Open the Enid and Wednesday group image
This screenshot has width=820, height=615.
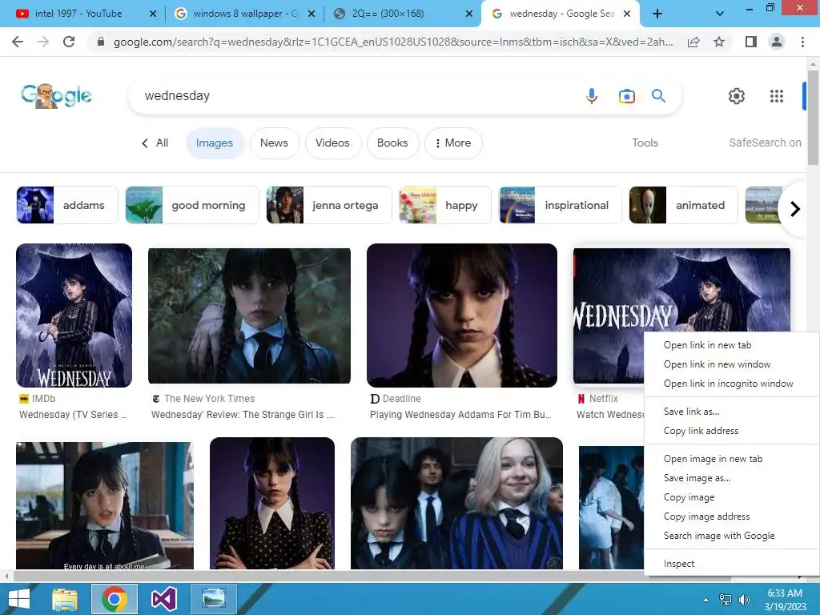click(456, 503)
